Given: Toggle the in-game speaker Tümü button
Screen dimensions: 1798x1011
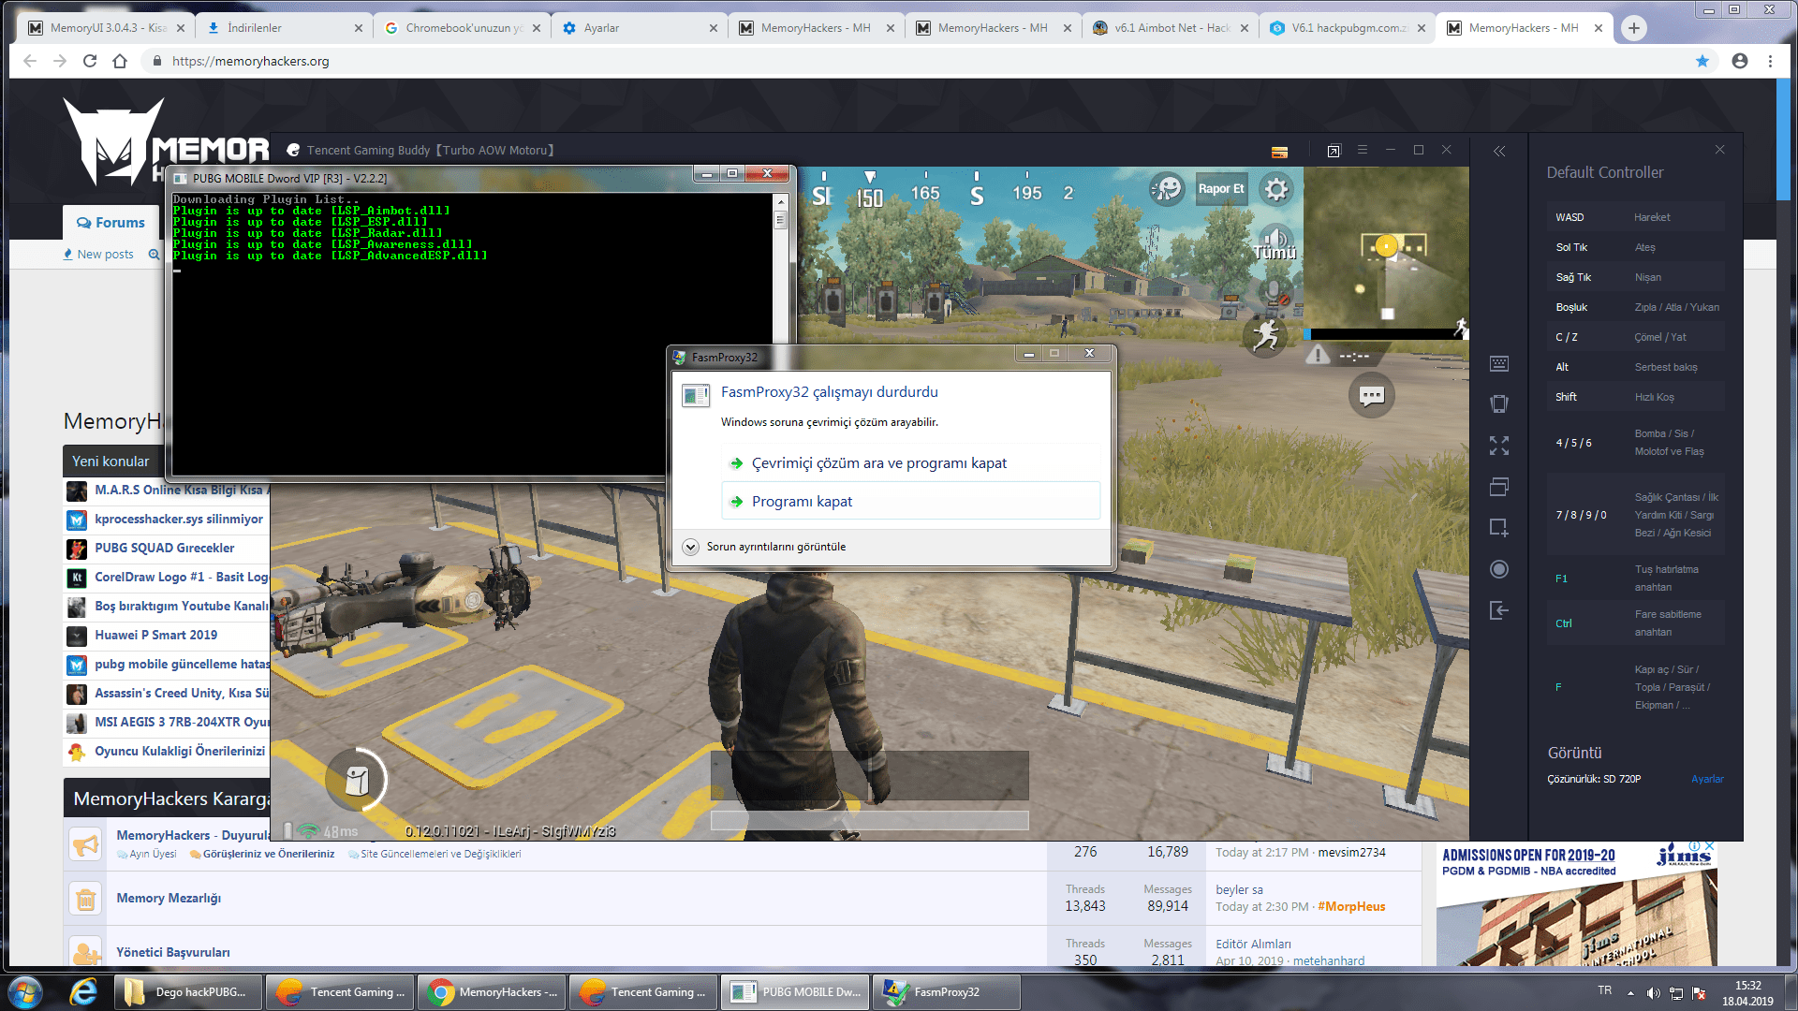Looking at the screenshot, I should (1275, 242).
